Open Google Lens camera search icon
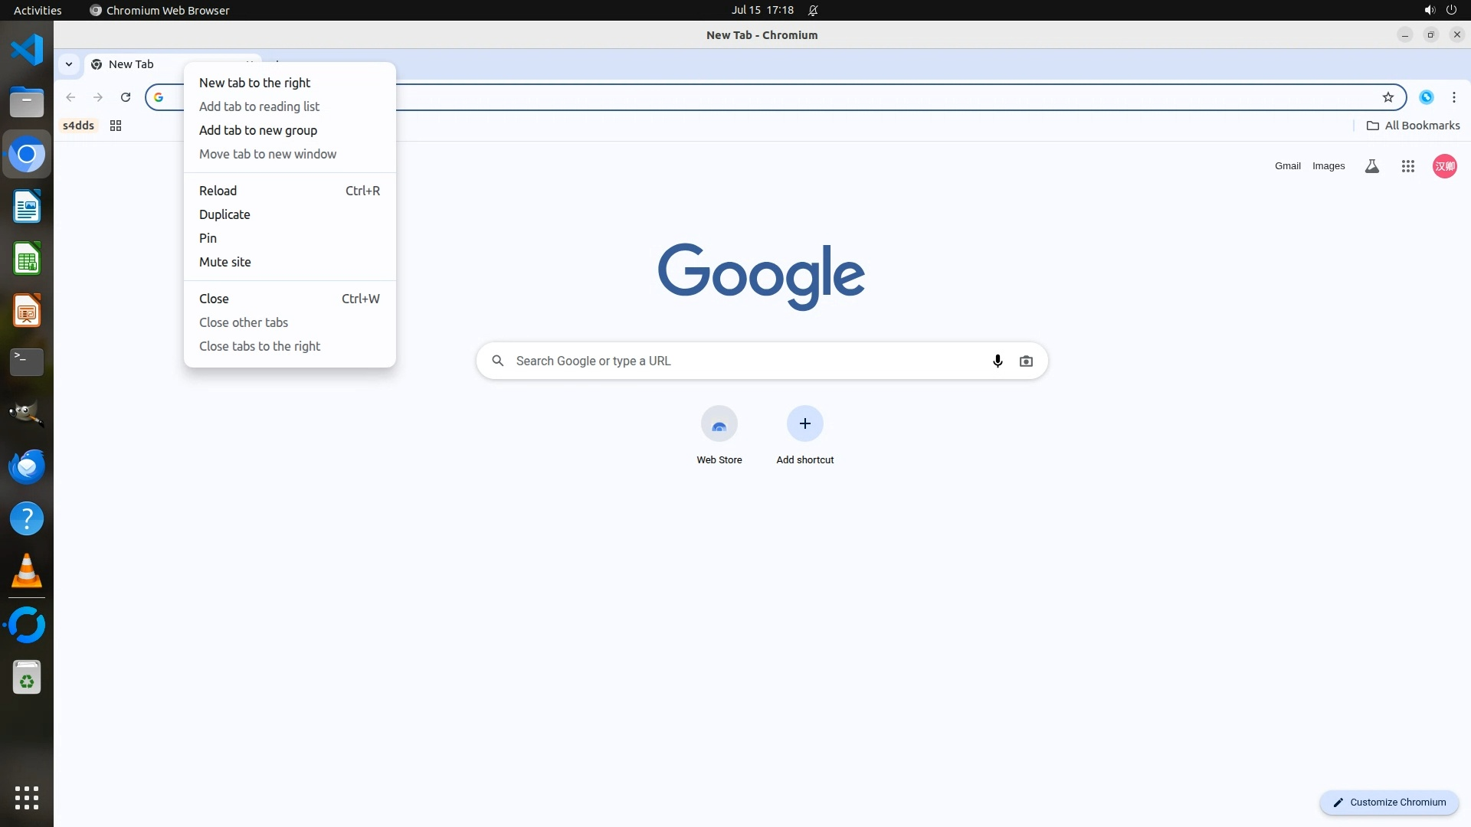Image resolution: width=1471 pixels, height=827 pixels. click(1026, 361)
